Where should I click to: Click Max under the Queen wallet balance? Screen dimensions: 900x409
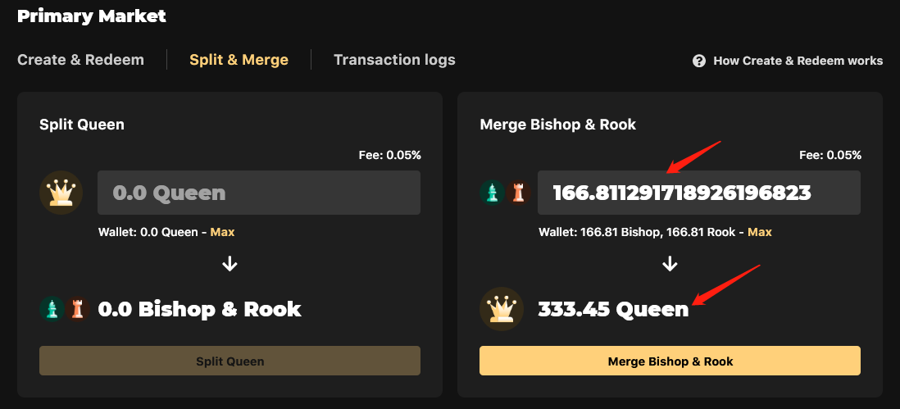pos(222,232)
